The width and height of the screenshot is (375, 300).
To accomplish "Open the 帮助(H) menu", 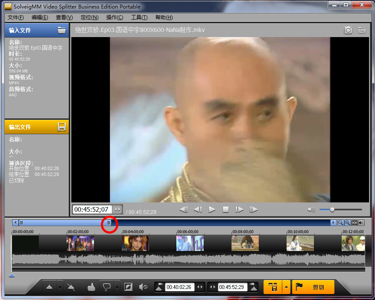I will 164,17.
